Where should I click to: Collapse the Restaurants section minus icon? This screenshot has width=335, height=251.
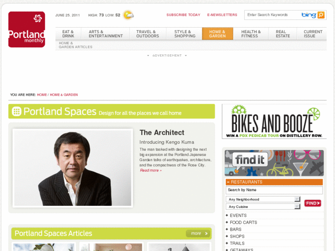coord(228,182)
